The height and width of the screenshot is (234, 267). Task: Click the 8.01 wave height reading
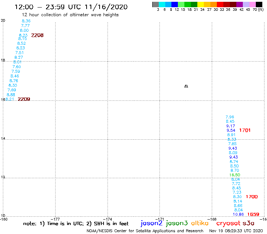tap(18, 62)
